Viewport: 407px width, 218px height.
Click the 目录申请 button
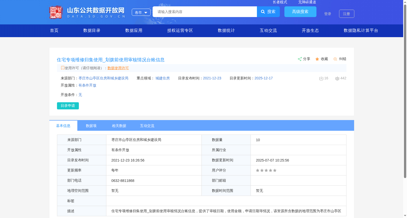click(x=68, y=106)
